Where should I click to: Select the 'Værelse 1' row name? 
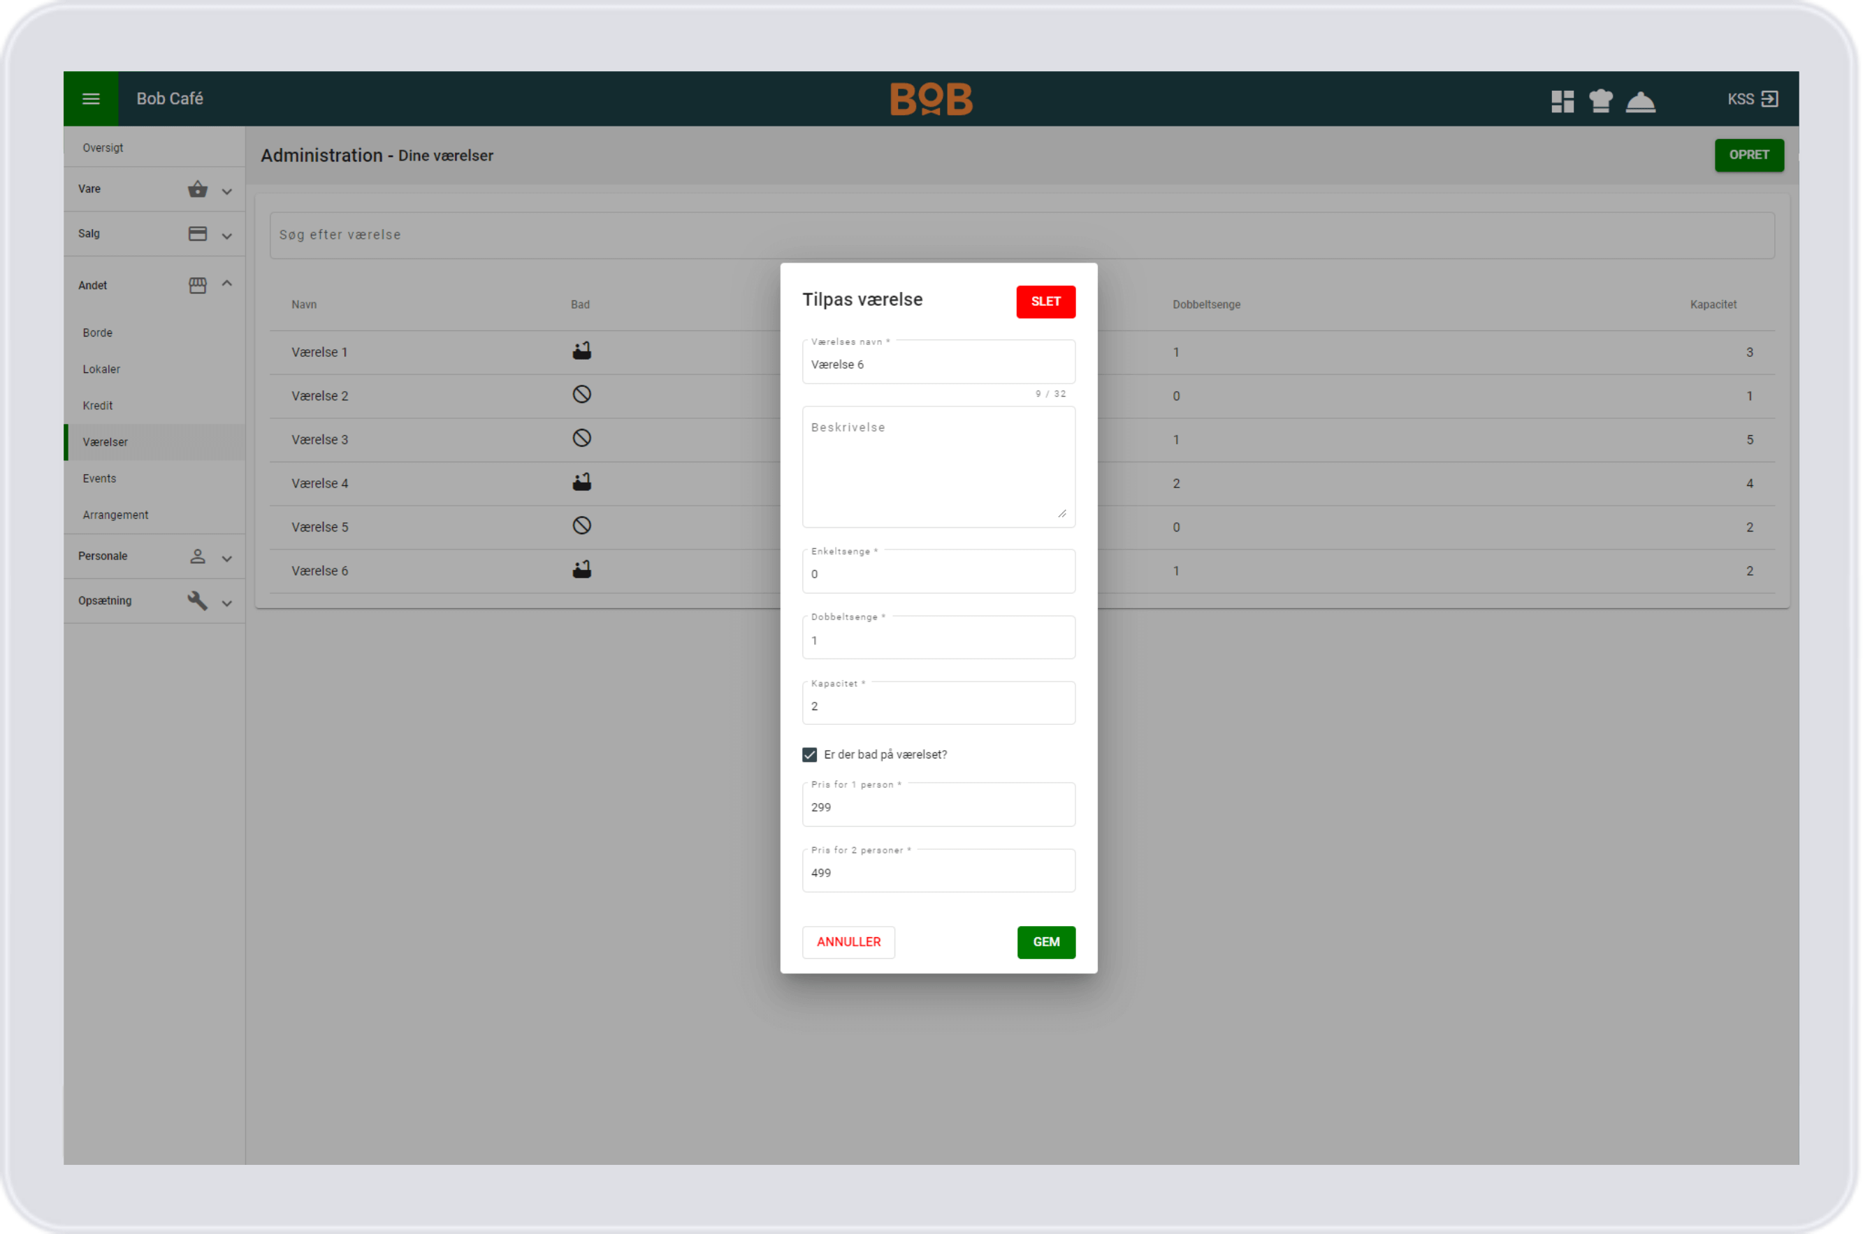(x=319, y=353)
